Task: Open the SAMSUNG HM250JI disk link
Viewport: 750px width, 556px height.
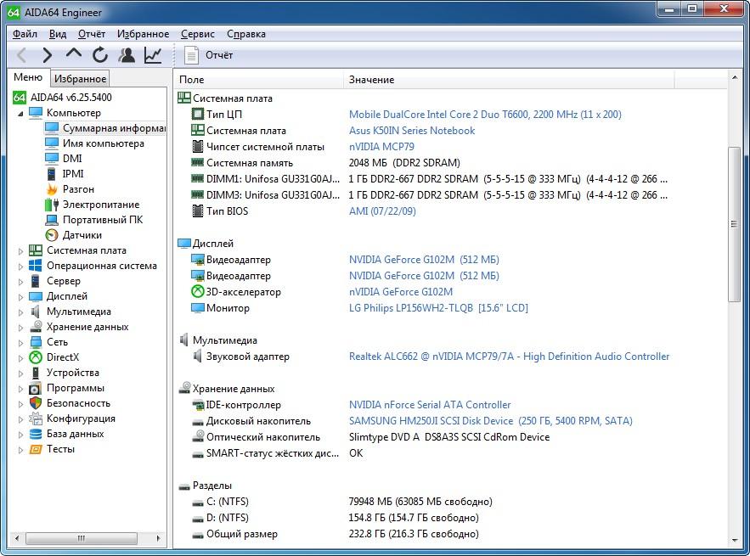Action: coord(490,421)
